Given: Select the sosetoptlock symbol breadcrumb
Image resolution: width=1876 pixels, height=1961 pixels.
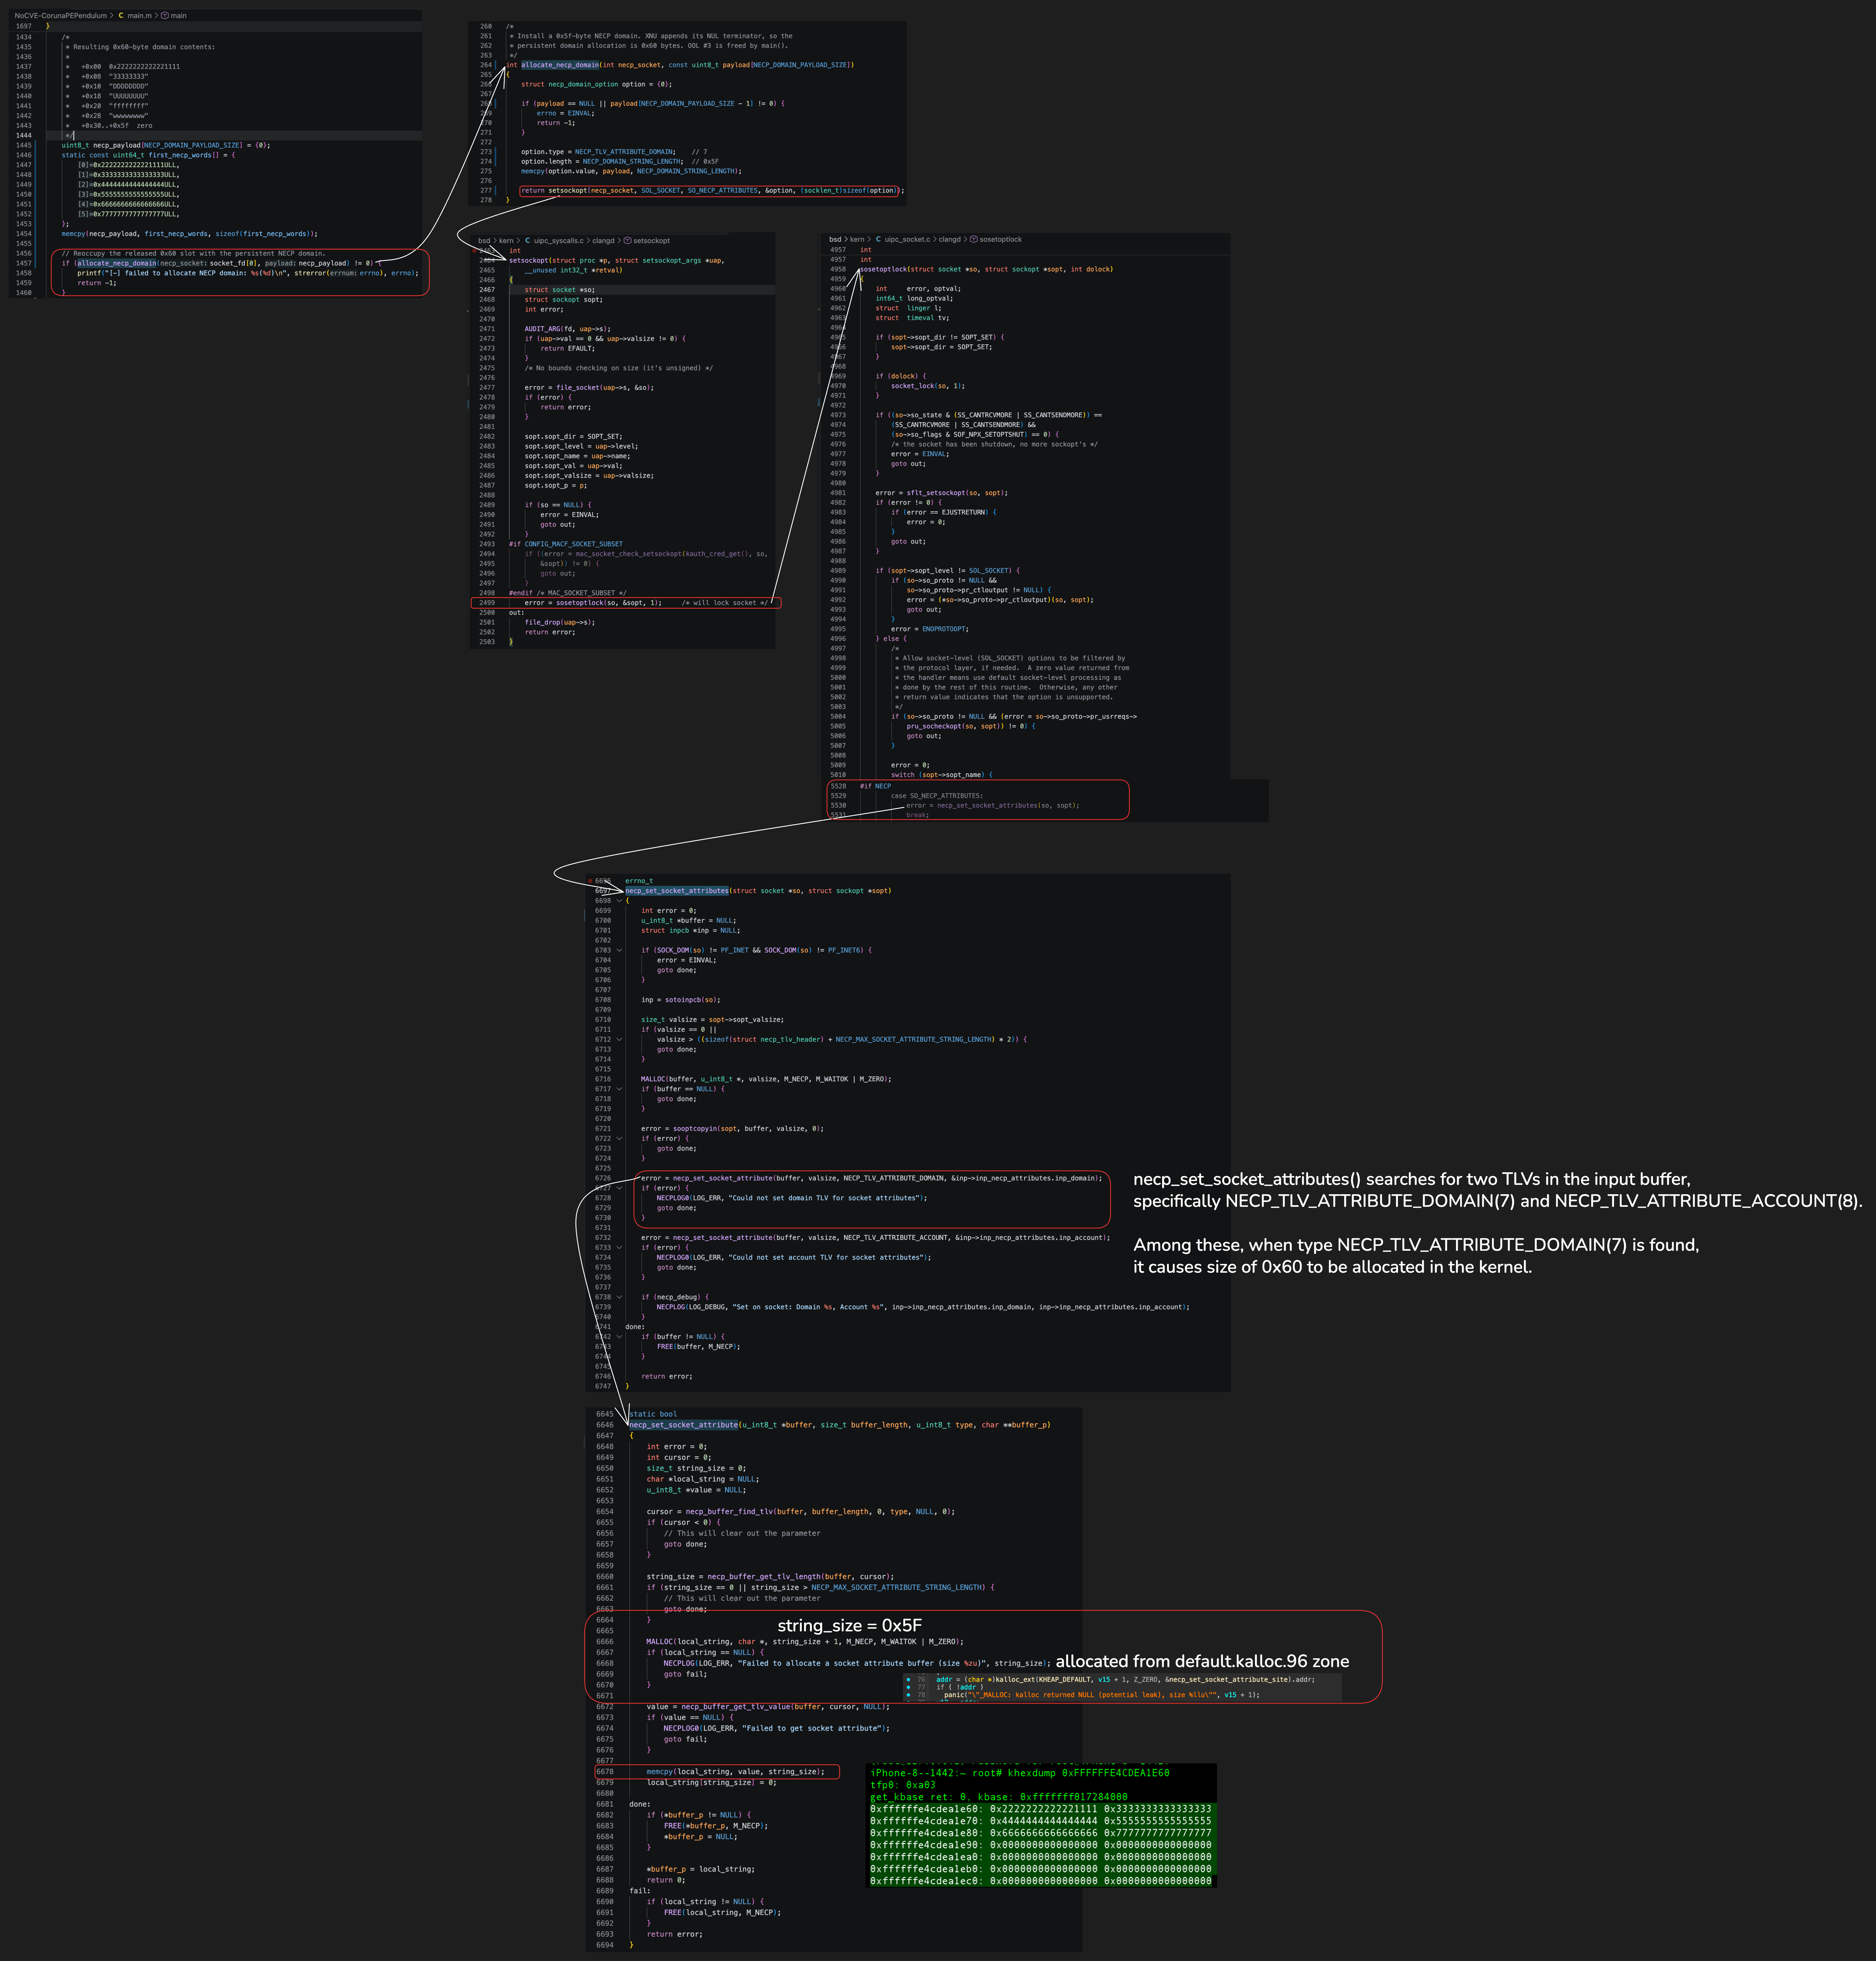Looking at the screenshot, I should [1001, 240].
